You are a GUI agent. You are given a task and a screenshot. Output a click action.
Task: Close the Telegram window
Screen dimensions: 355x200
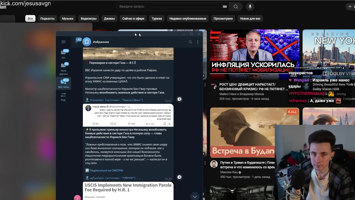[199, 34]
